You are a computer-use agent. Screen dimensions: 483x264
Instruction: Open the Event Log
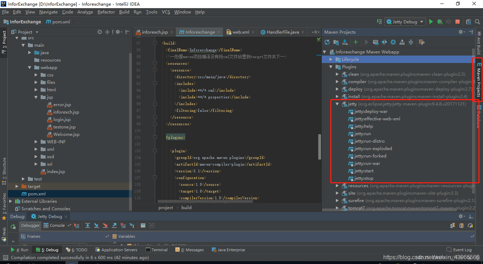pos(459,250)
